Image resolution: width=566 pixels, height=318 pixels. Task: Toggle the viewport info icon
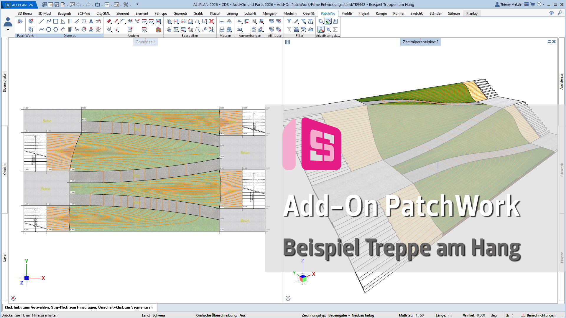pos(288,42)
